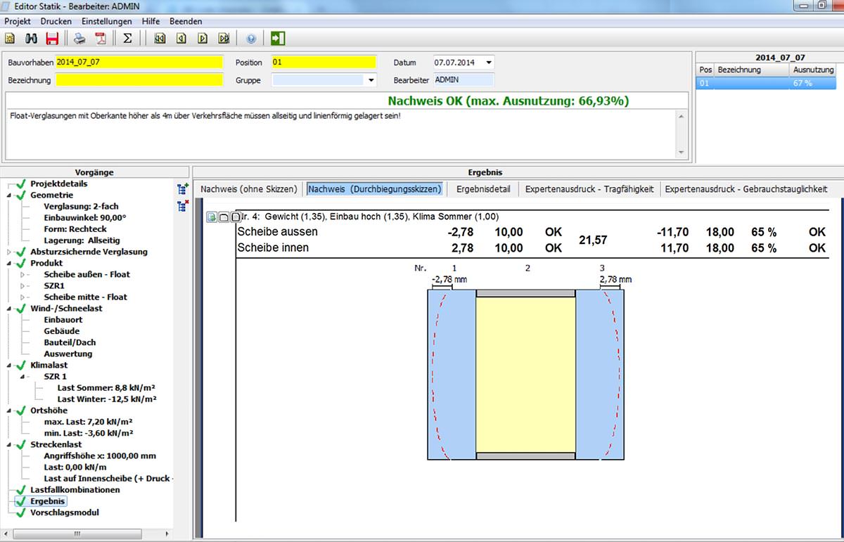Collapse the Ortshöhe tree node
The height and width of the screenshot is (542, 844).
pos(10,410)
